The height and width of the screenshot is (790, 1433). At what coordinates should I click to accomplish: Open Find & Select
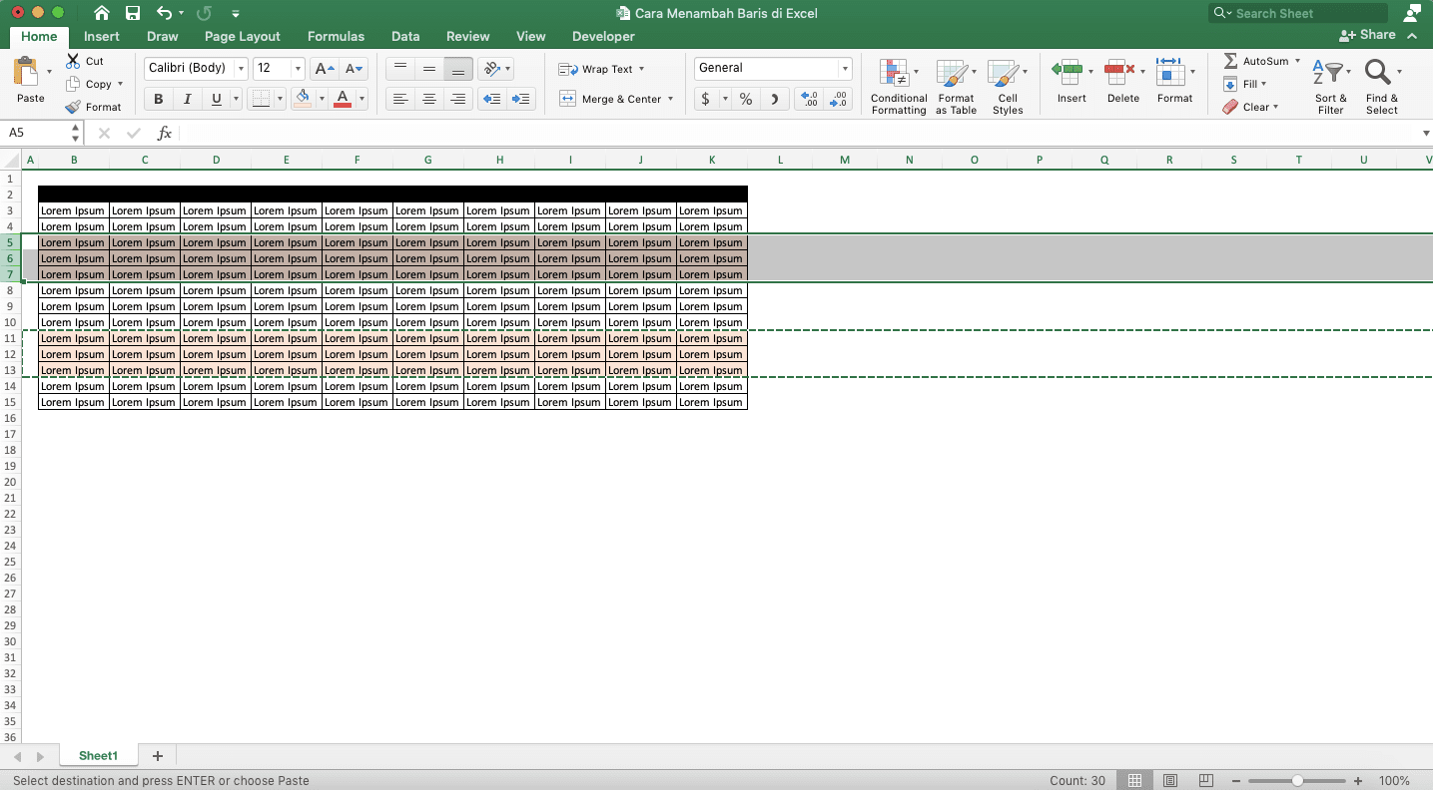point(1382,86)
